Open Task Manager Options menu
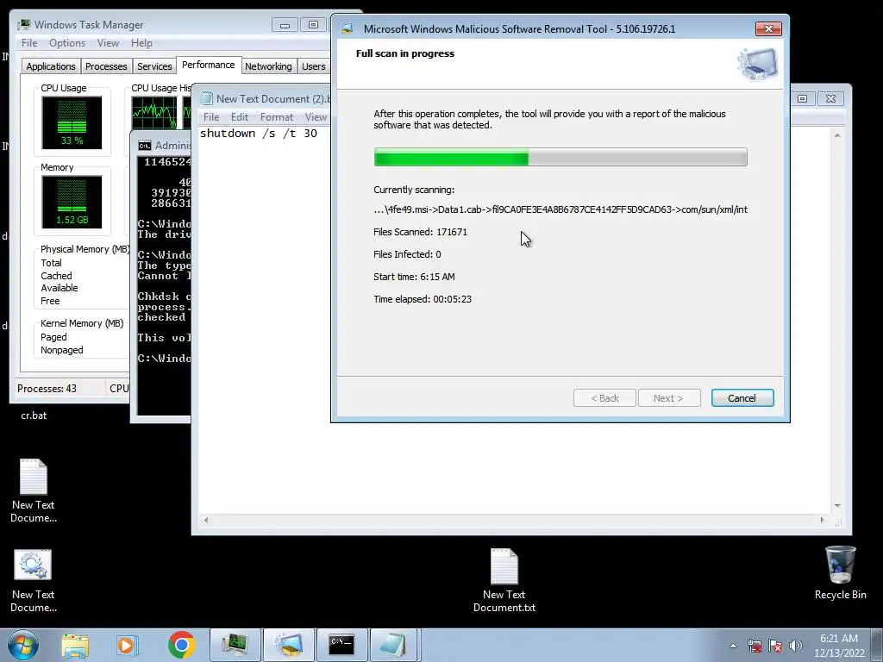 coord(67,43)
